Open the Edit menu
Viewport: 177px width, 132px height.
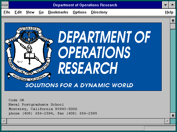[18, 12]
